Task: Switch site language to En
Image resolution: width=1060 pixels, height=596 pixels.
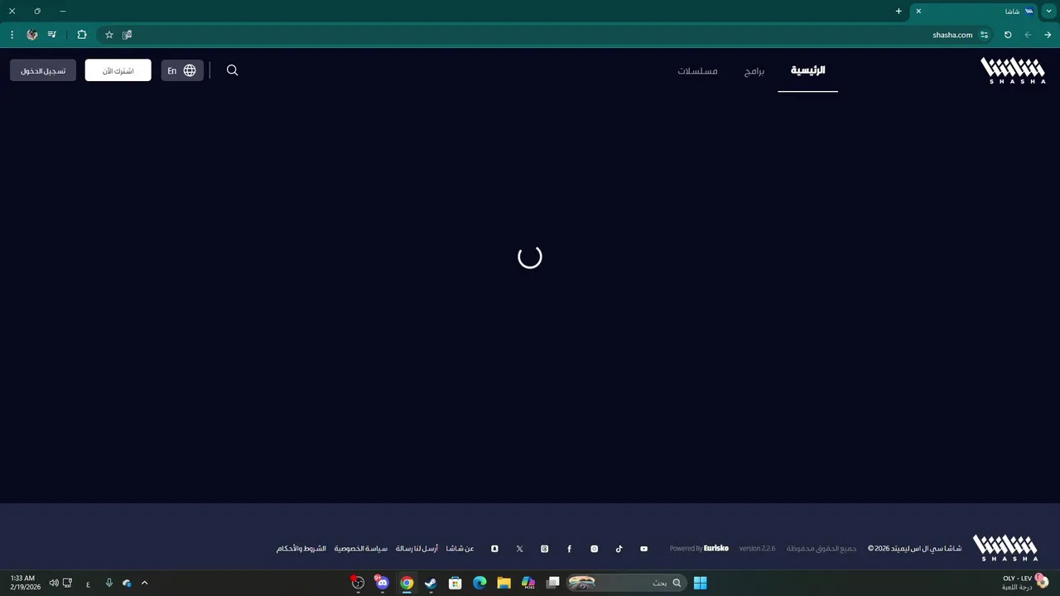Action: point(182,70)
